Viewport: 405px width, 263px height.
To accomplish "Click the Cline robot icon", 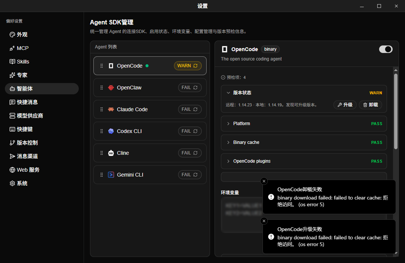I will coord(111,153).
